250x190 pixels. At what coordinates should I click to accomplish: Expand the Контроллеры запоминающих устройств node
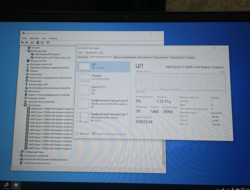[x=23, y=88]
